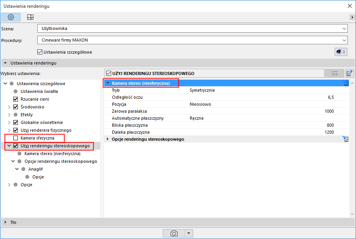Select Kamera stereo (niesferyczna) tree item

point(52,154)
